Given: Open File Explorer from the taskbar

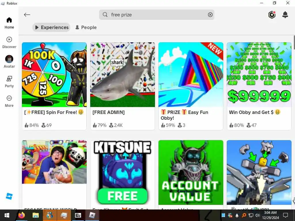Looking at the screenshot, I should pyautogui.click(x=35, y=215).
